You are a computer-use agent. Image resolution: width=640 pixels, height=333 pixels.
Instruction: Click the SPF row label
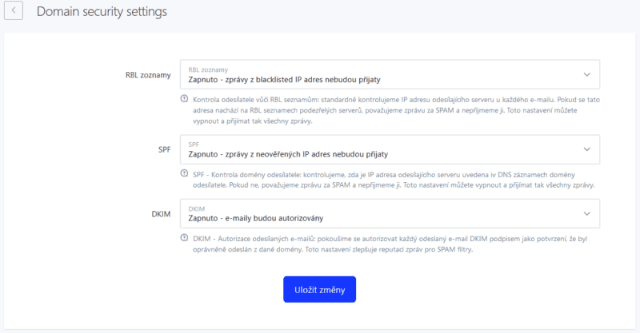tap(164, 149)
